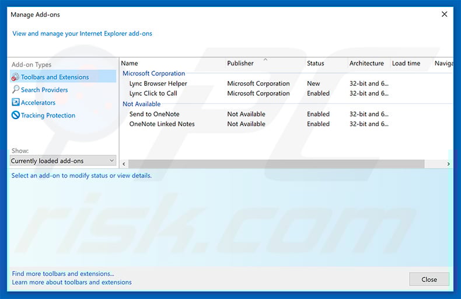The image size is (461, 299).
Task: Click the sort arrow above Publisher column
Action: click(x=265, y=60)
